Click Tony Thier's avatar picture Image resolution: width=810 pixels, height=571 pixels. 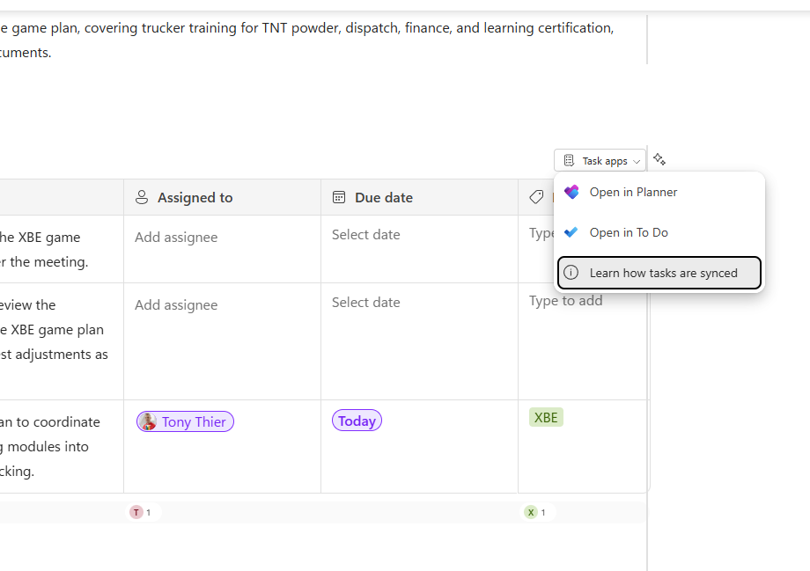pyautogui.click(x=149, y=421)
